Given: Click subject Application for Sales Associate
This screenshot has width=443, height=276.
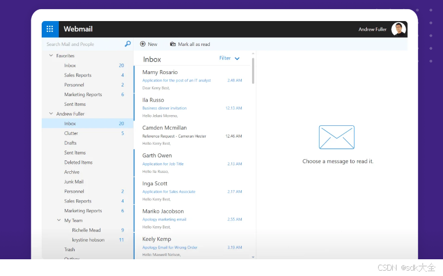Looking at the screenshot, I should click(169, 192).
